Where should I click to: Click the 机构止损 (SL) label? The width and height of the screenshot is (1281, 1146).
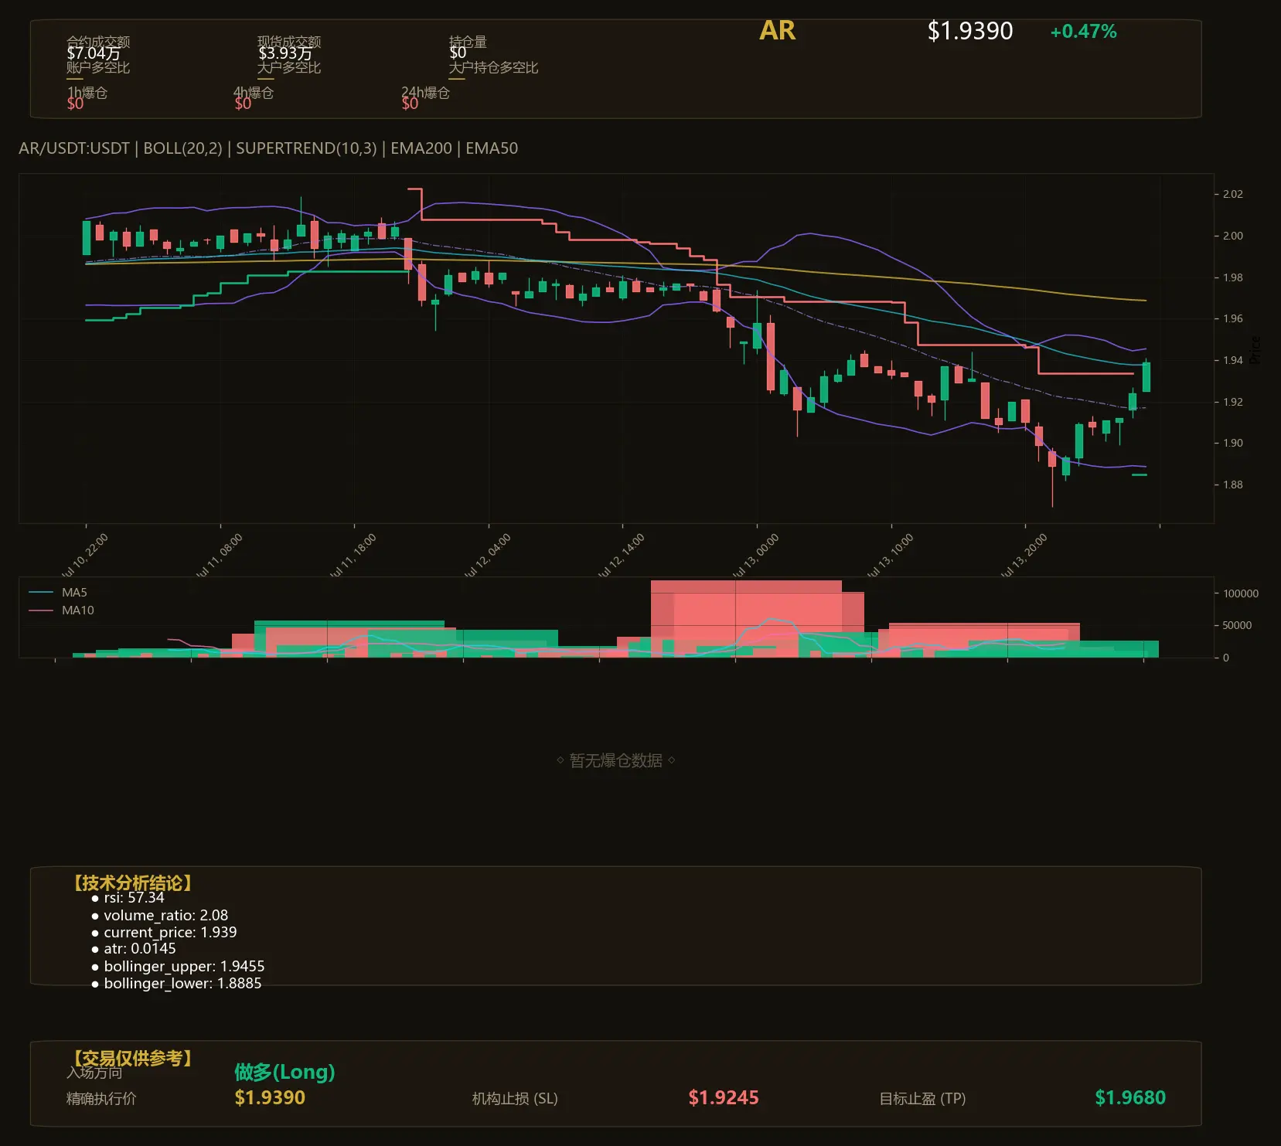[515, 1098]
